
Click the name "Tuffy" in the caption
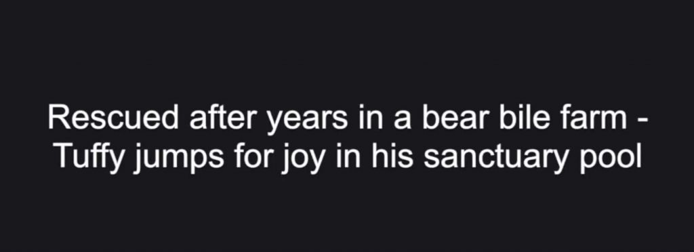pyautogui.click(x=89, y=160)
